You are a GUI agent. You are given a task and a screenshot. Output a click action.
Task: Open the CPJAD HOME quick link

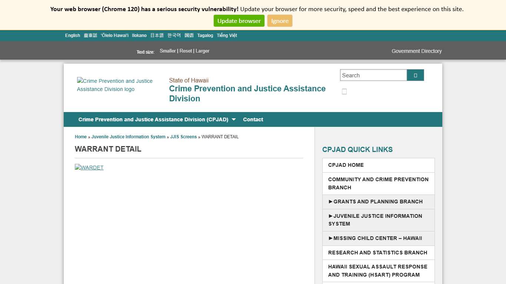[346, 165]
